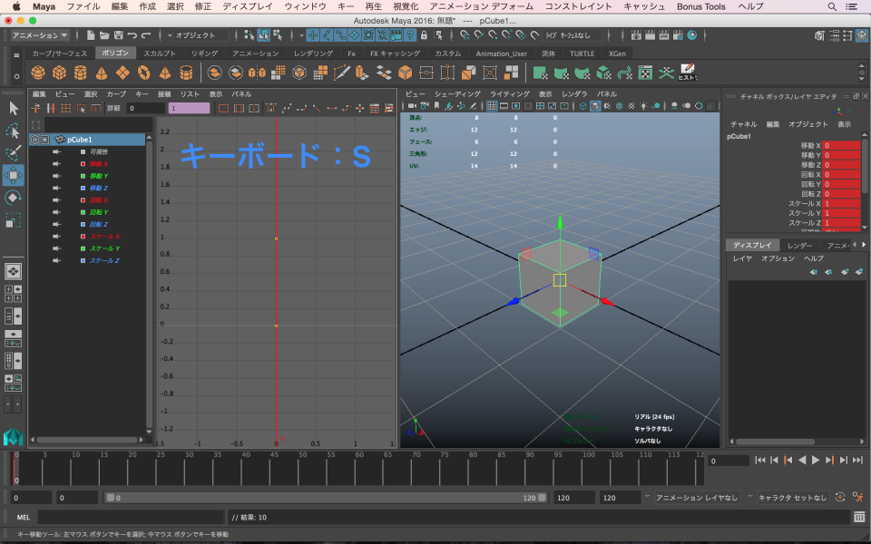Hide the Channel Box with status line icon
Image resolution: width=871 pixels, height=544 pixels.
862,35
